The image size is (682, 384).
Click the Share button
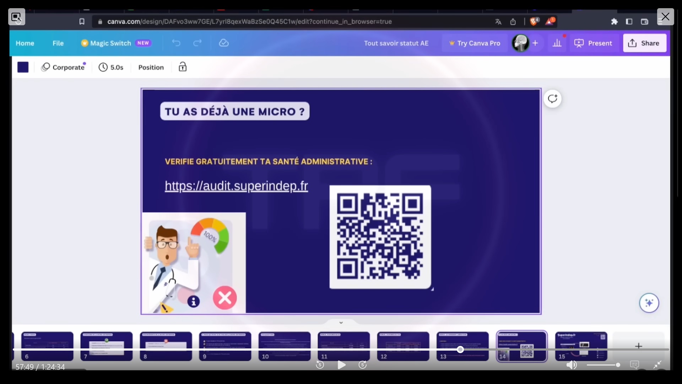[x=644, y=43]
